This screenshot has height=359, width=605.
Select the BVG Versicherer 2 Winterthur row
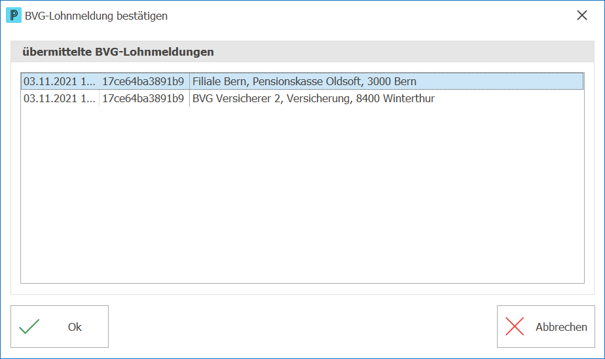(302, 98)
